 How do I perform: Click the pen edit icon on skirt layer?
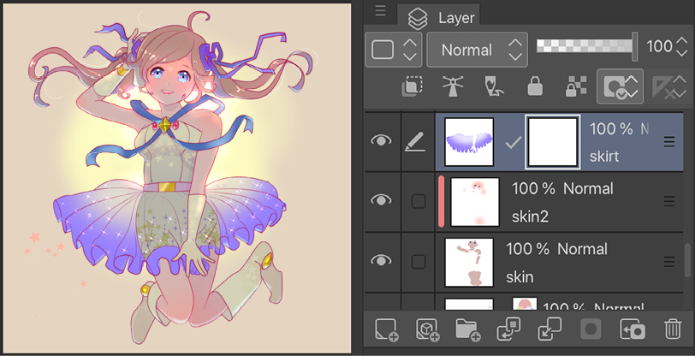(x=415, y=142)
